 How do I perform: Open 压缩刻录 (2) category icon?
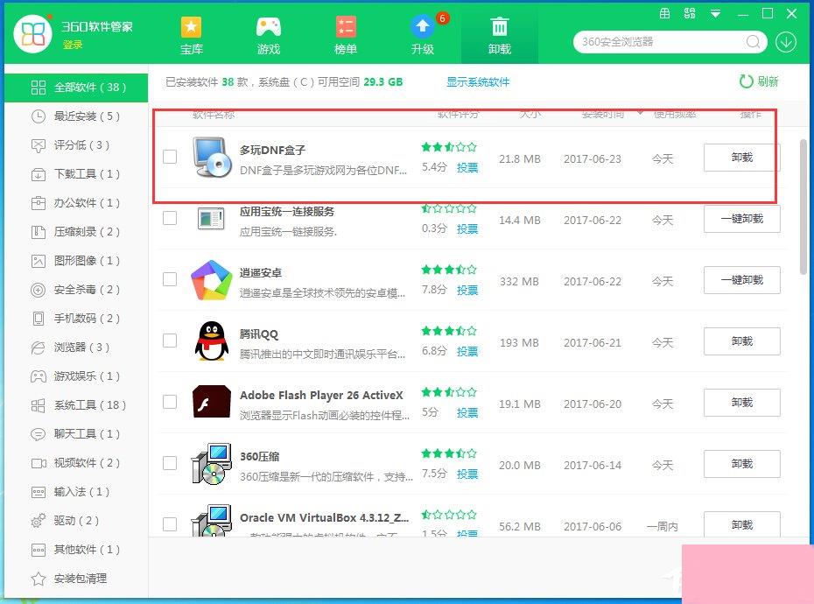pos(39,232)
